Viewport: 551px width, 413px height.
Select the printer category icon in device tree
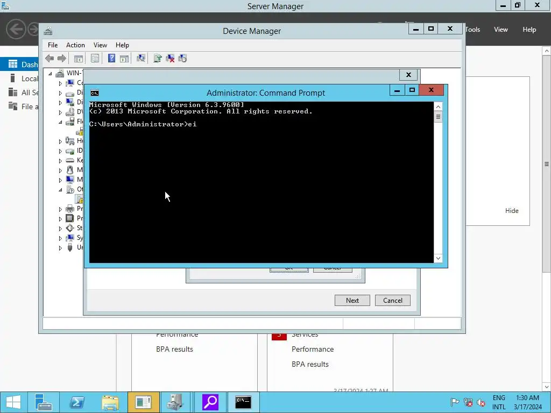pyautogui.click(x=70, y=209)
